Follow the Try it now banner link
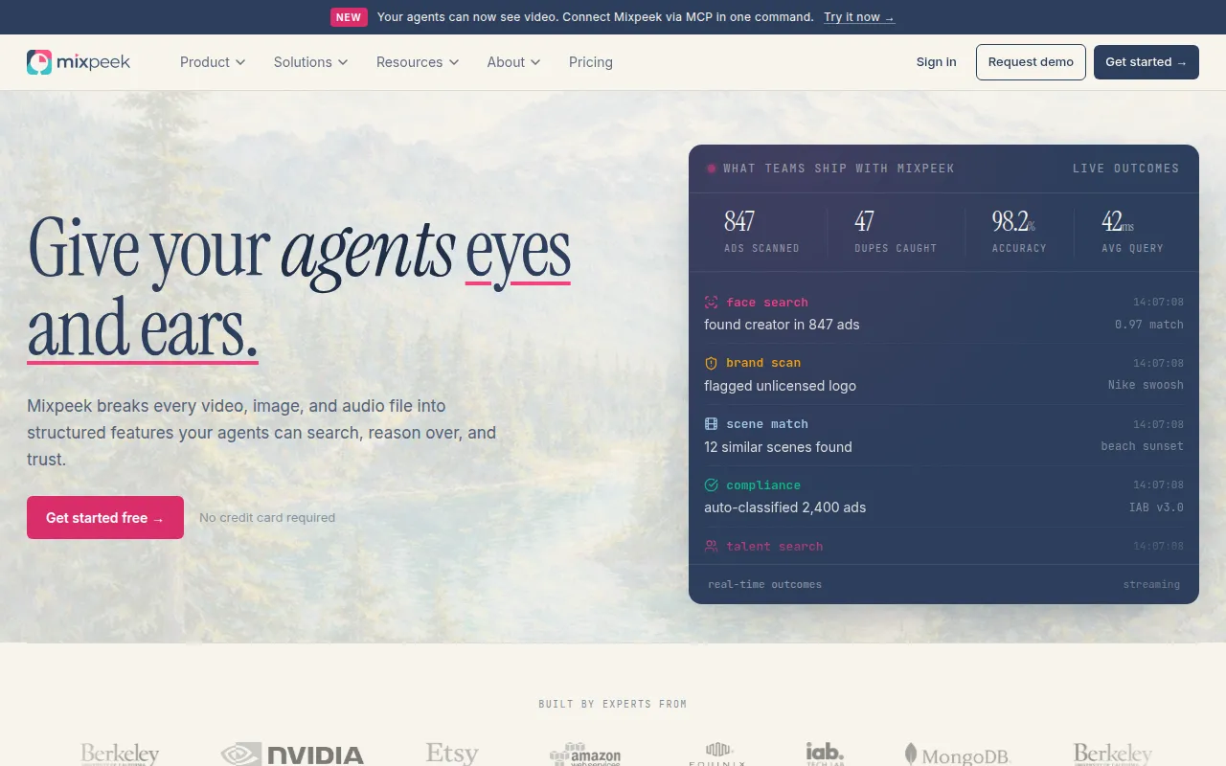 click(859, 17)
